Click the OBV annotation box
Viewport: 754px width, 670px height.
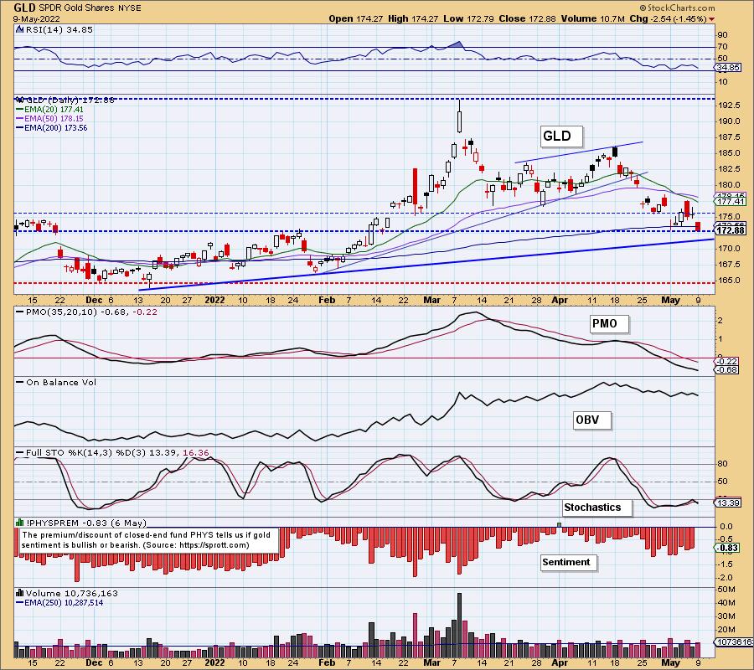592,420
